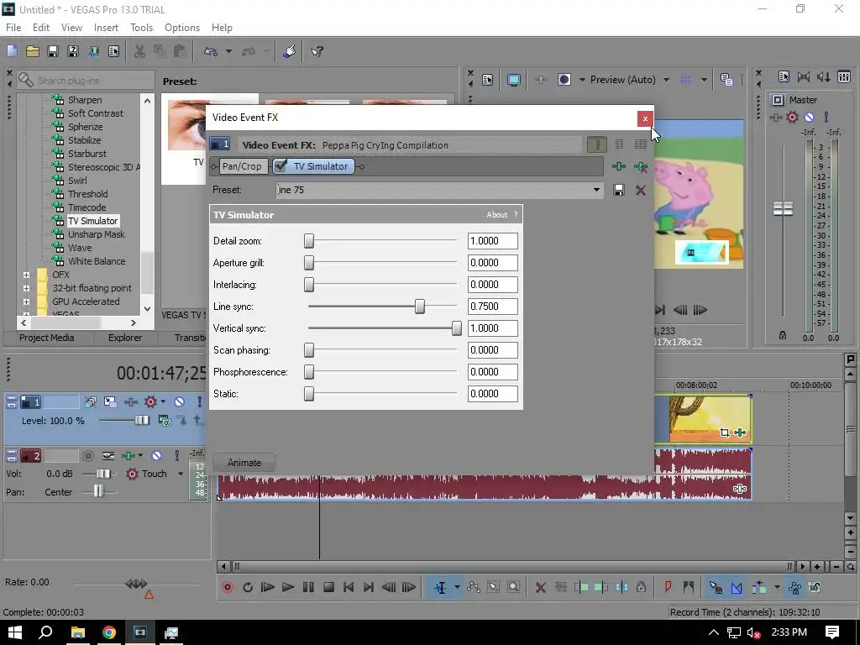Click Loop Playback icon in transport bar
860x645 pixels.
pos(248,587)
